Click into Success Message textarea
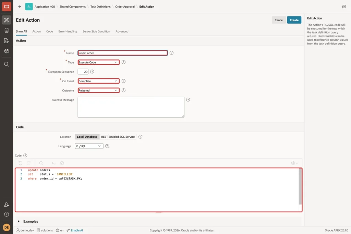Screen dimensions: 351x234 tap(131, 107)
